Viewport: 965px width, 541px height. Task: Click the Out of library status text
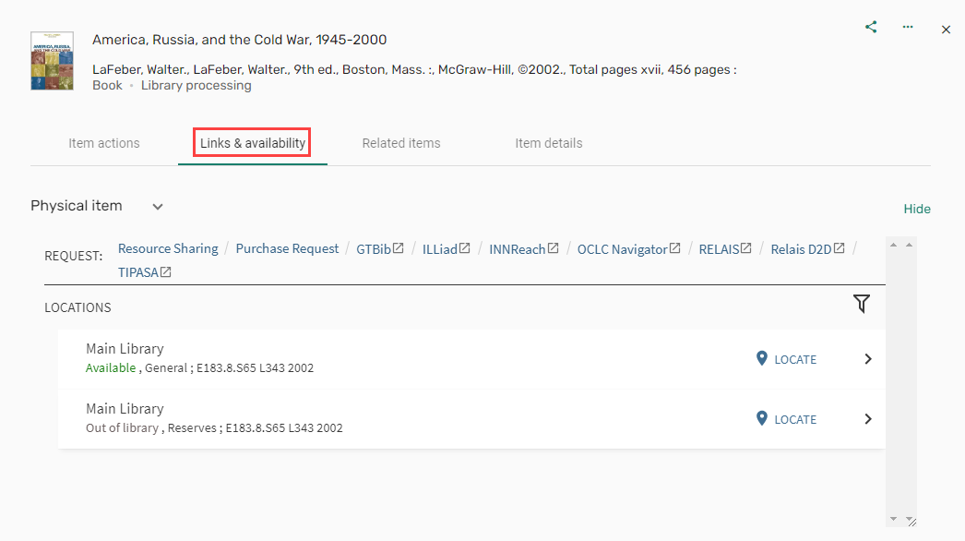(x=122, y=427)
